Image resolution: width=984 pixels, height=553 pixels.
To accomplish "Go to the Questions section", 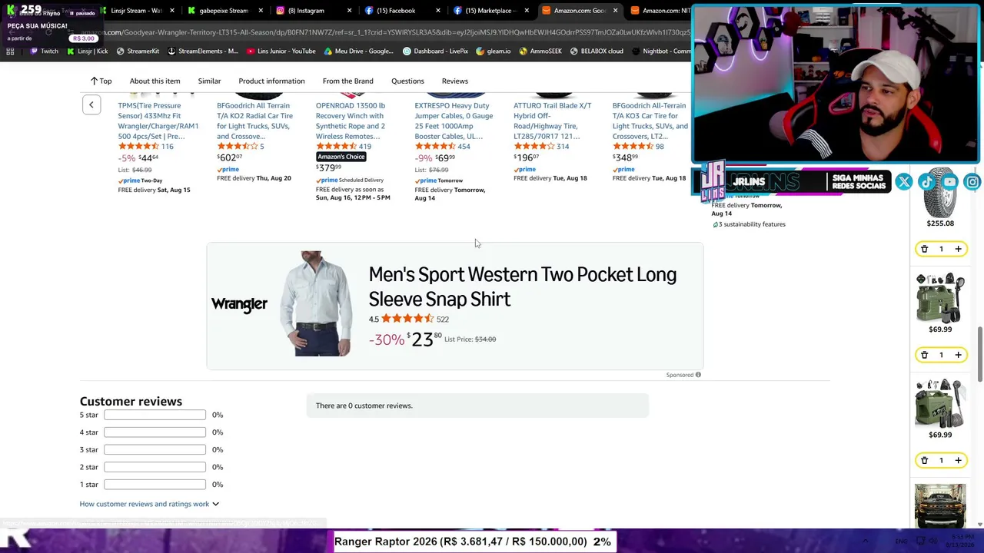I will pyautogui.click(x=407, y=81).
